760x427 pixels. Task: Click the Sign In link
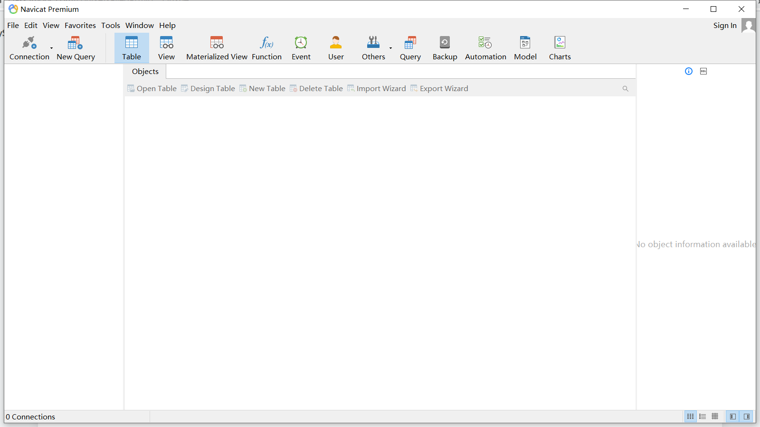coord(725,26)
